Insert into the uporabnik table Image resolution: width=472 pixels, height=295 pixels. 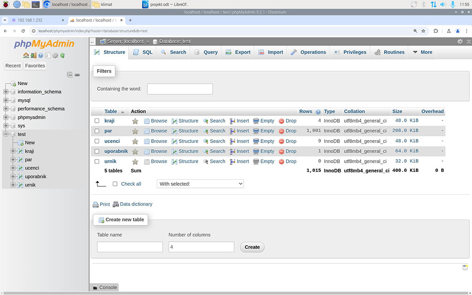pyautogui.click(x=239, y=152)
